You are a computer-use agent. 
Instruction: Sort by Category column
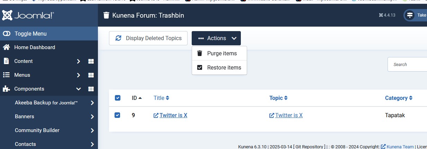[x=399, y=98]
